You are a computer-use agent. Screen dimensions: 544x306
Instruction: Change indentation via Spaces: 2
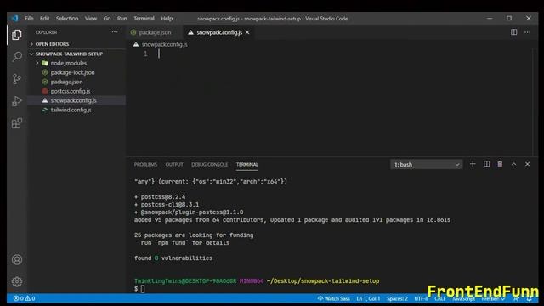click(397, 298)
